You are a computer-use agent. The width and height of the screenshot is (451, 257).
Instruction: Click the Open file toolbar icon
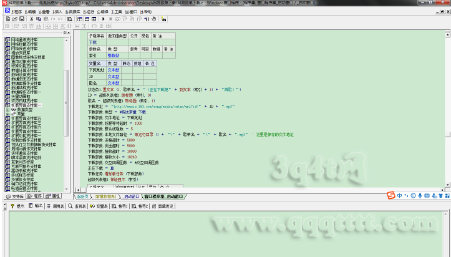[x=15, y=19]
